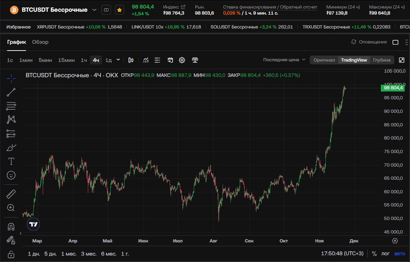This screenshot has height=262, width=410.
Task: Expand the BTCUSDT pair selector
Action: (x=94, y=10)
